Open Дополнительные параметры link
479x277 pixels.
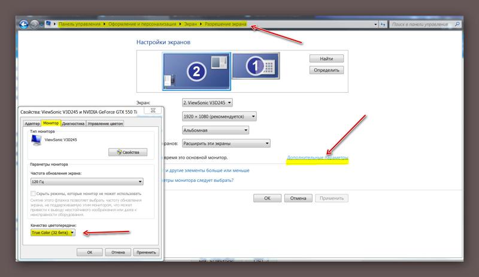click(x=317, y=157)
